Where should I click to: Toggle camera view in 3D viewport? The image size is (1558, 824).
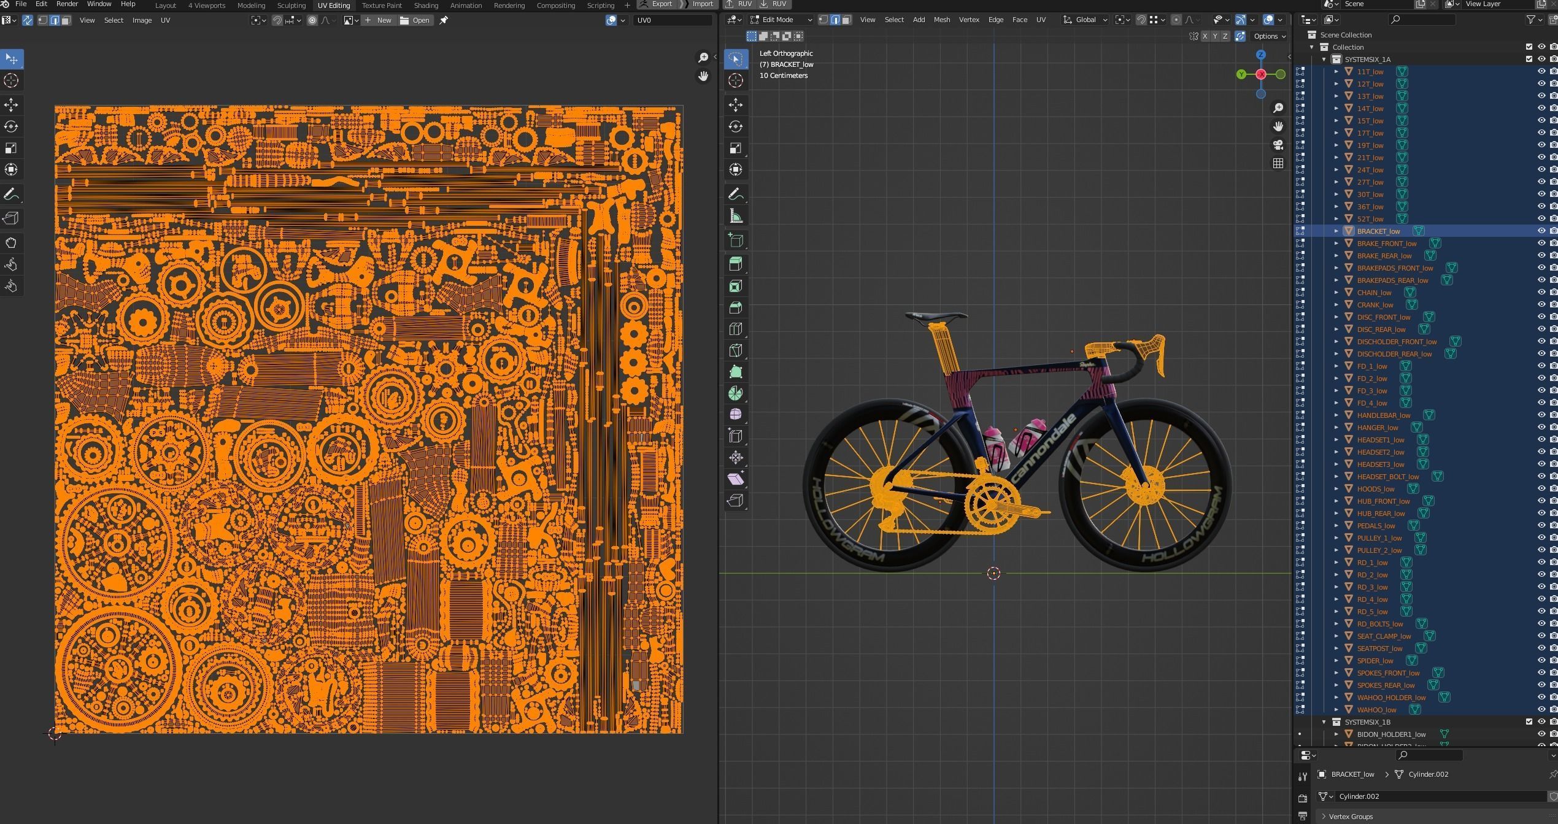click(1278, 145)
